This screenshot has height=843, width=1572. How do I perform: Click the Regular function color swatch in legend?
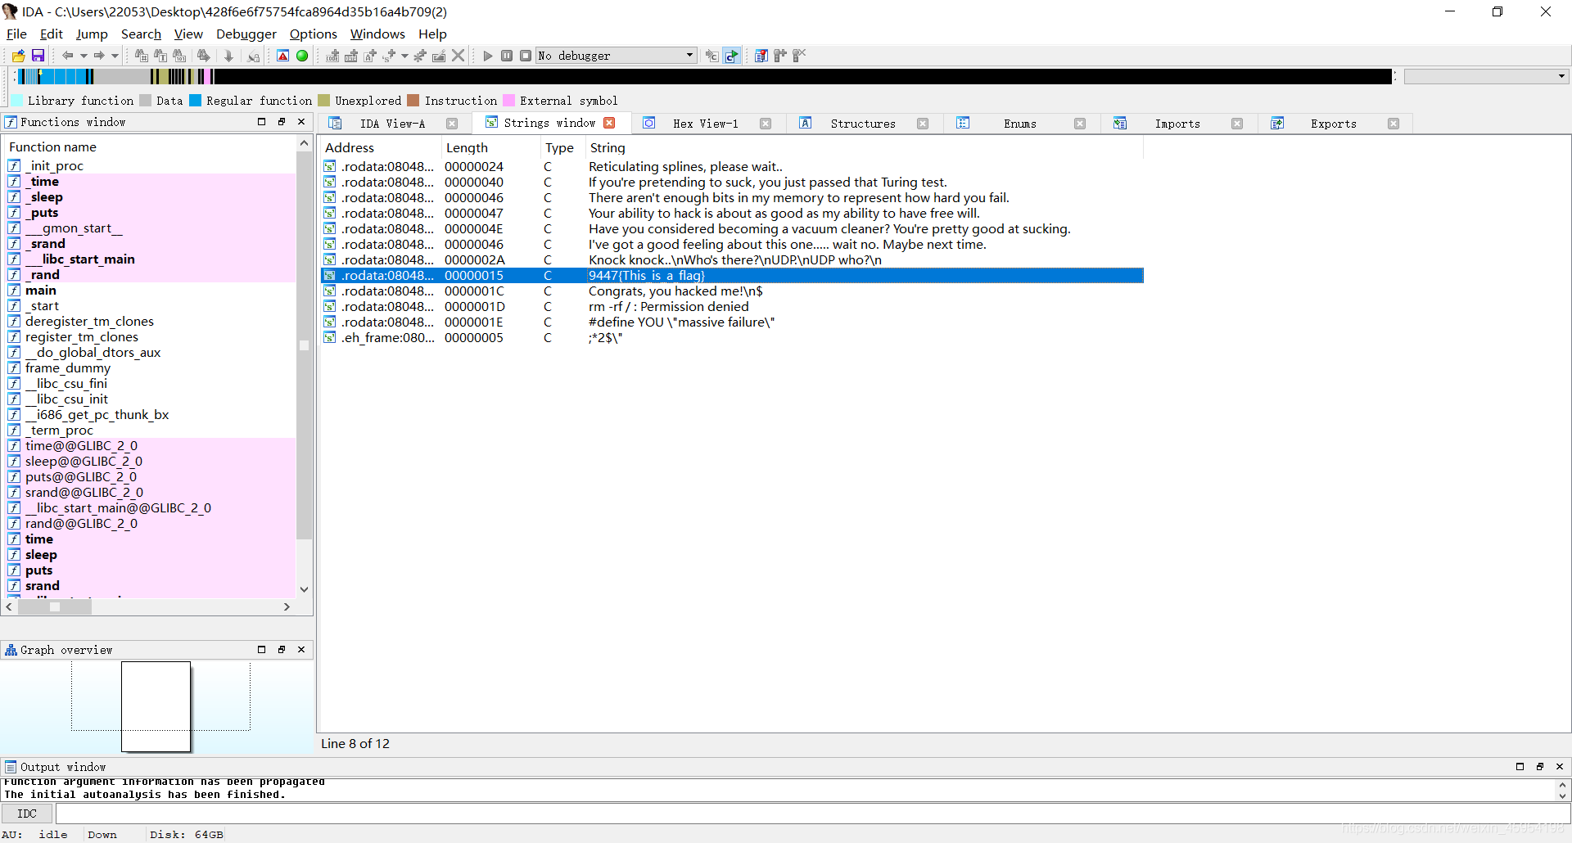[x=196, y=101]
